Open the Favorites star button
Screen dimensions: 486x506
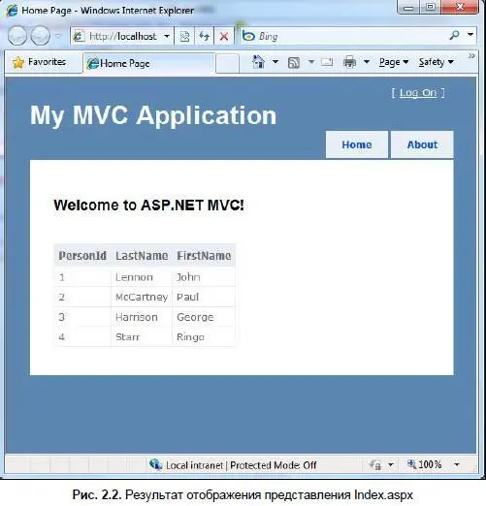tap(40, 62)
